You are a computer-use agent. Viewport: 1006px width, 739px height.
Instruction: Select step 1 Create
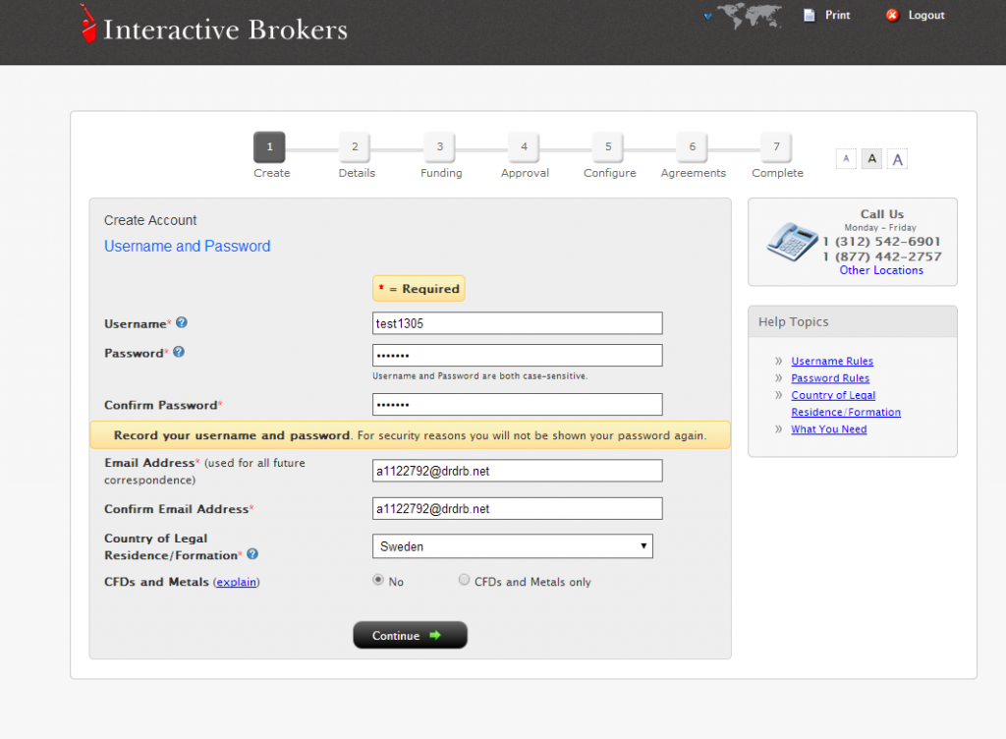pos(269,146)
